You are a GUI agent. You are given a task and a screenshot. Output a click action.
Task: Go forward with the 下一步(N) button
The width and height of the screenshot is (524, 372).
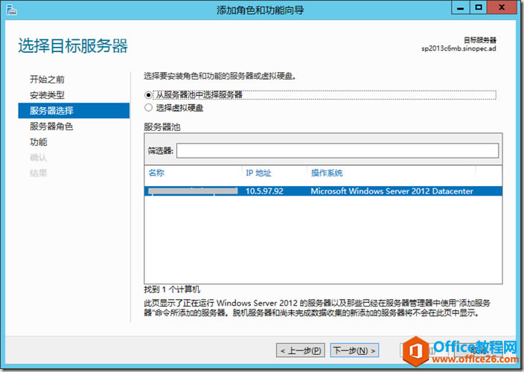tap(354, 350)
